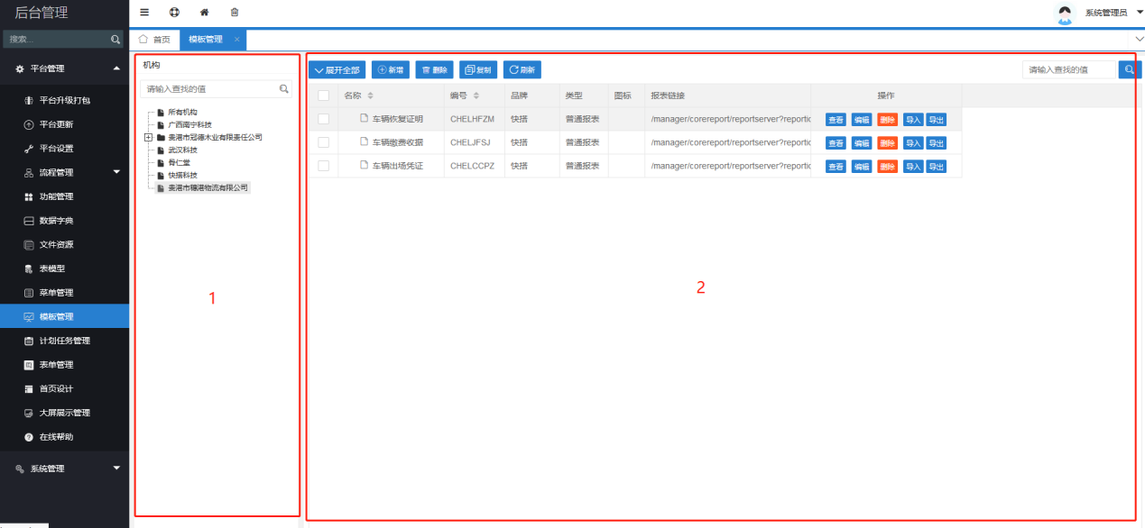Switch to the 首页 tab
This screenshot has width=1145, height=528.
154,40
